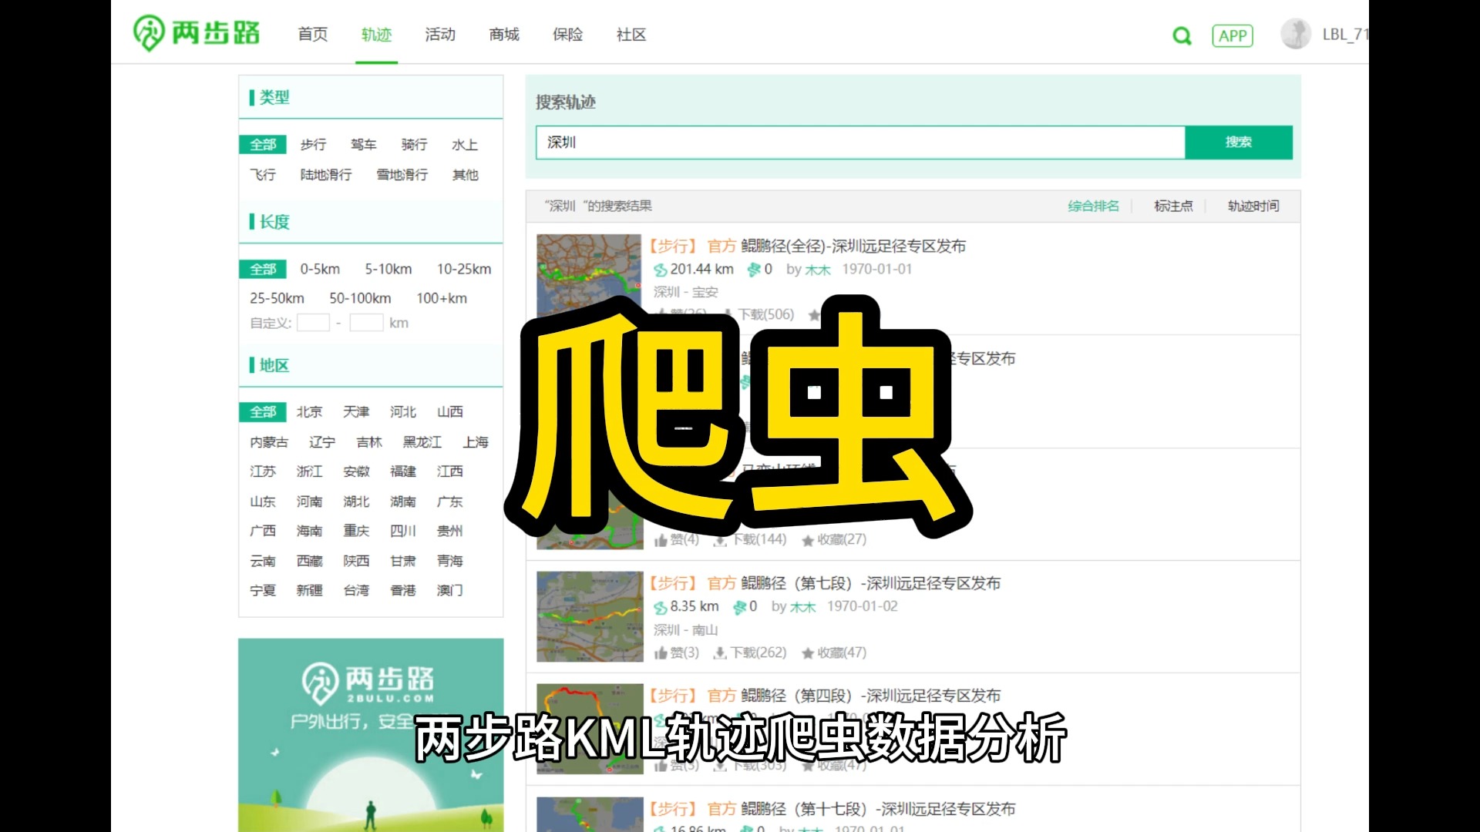Image resolution: width=1480 pixels, height=832 pixels.
Task: Click the 收藏(27) star icon
Action: 808,540
